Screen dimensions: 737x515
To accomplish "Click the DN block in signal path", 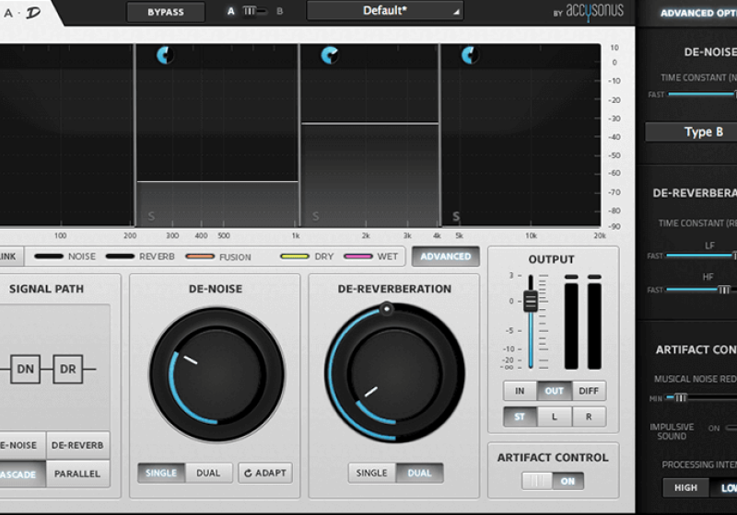I will pyautogui.click(x=25, y=370).
